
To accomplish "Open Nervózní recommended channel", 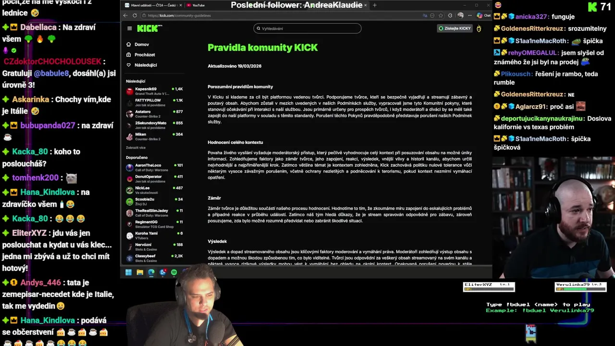I will [x=154, y=247].
